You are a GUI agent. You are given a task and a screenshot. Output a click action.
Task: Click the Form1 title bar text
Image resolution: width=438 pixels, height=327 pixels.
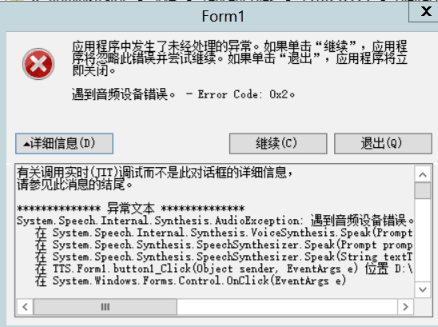click(x=223, y=16)
